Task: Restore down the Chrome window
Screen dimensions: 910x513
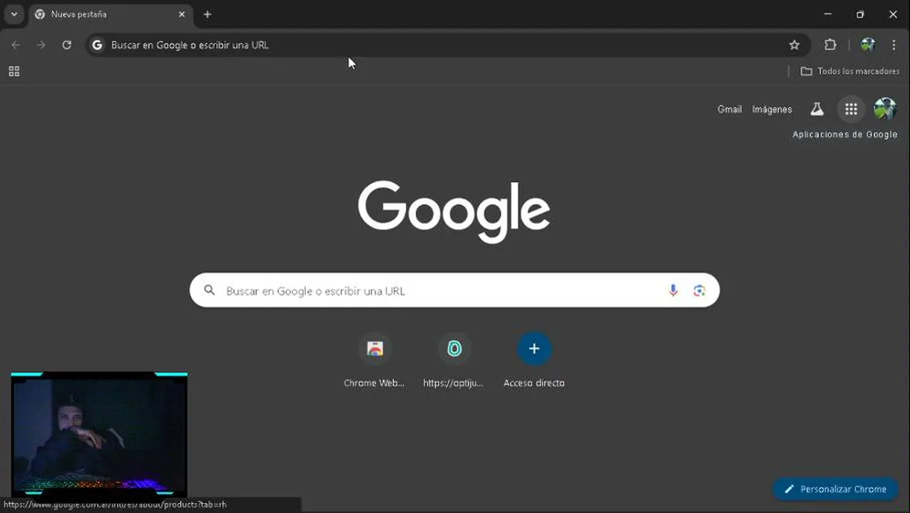Action: tap(860, 14)
